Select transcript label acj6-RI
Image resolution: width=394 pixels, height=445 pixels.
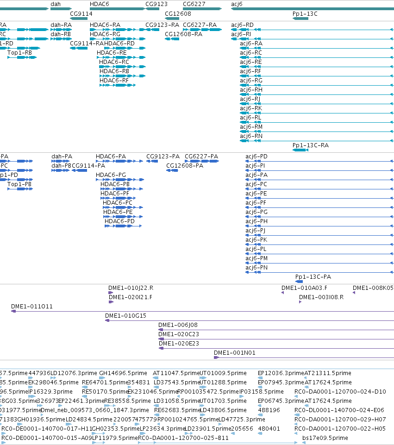click(241, 34)
